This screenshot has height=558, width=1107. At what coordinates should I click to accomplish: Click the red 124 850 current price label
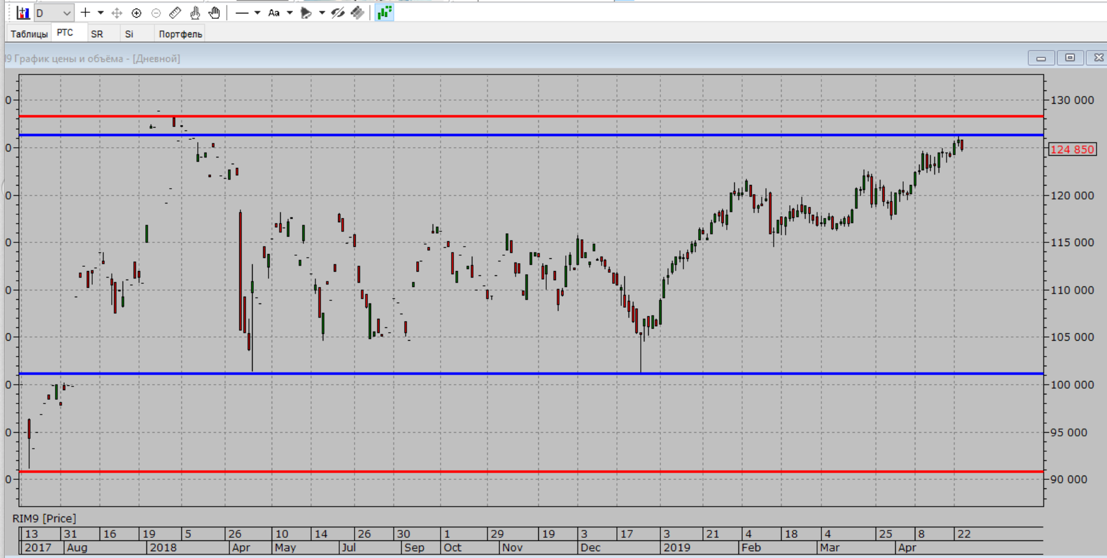[1072, 150]
